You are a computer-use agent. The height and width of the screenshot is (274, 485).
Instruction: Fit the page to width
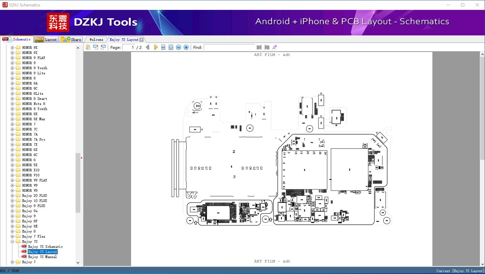[x=163, y=47]
